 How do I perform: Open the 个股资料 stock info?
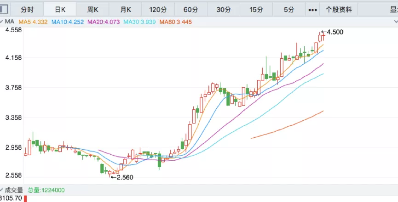(339, 10)
